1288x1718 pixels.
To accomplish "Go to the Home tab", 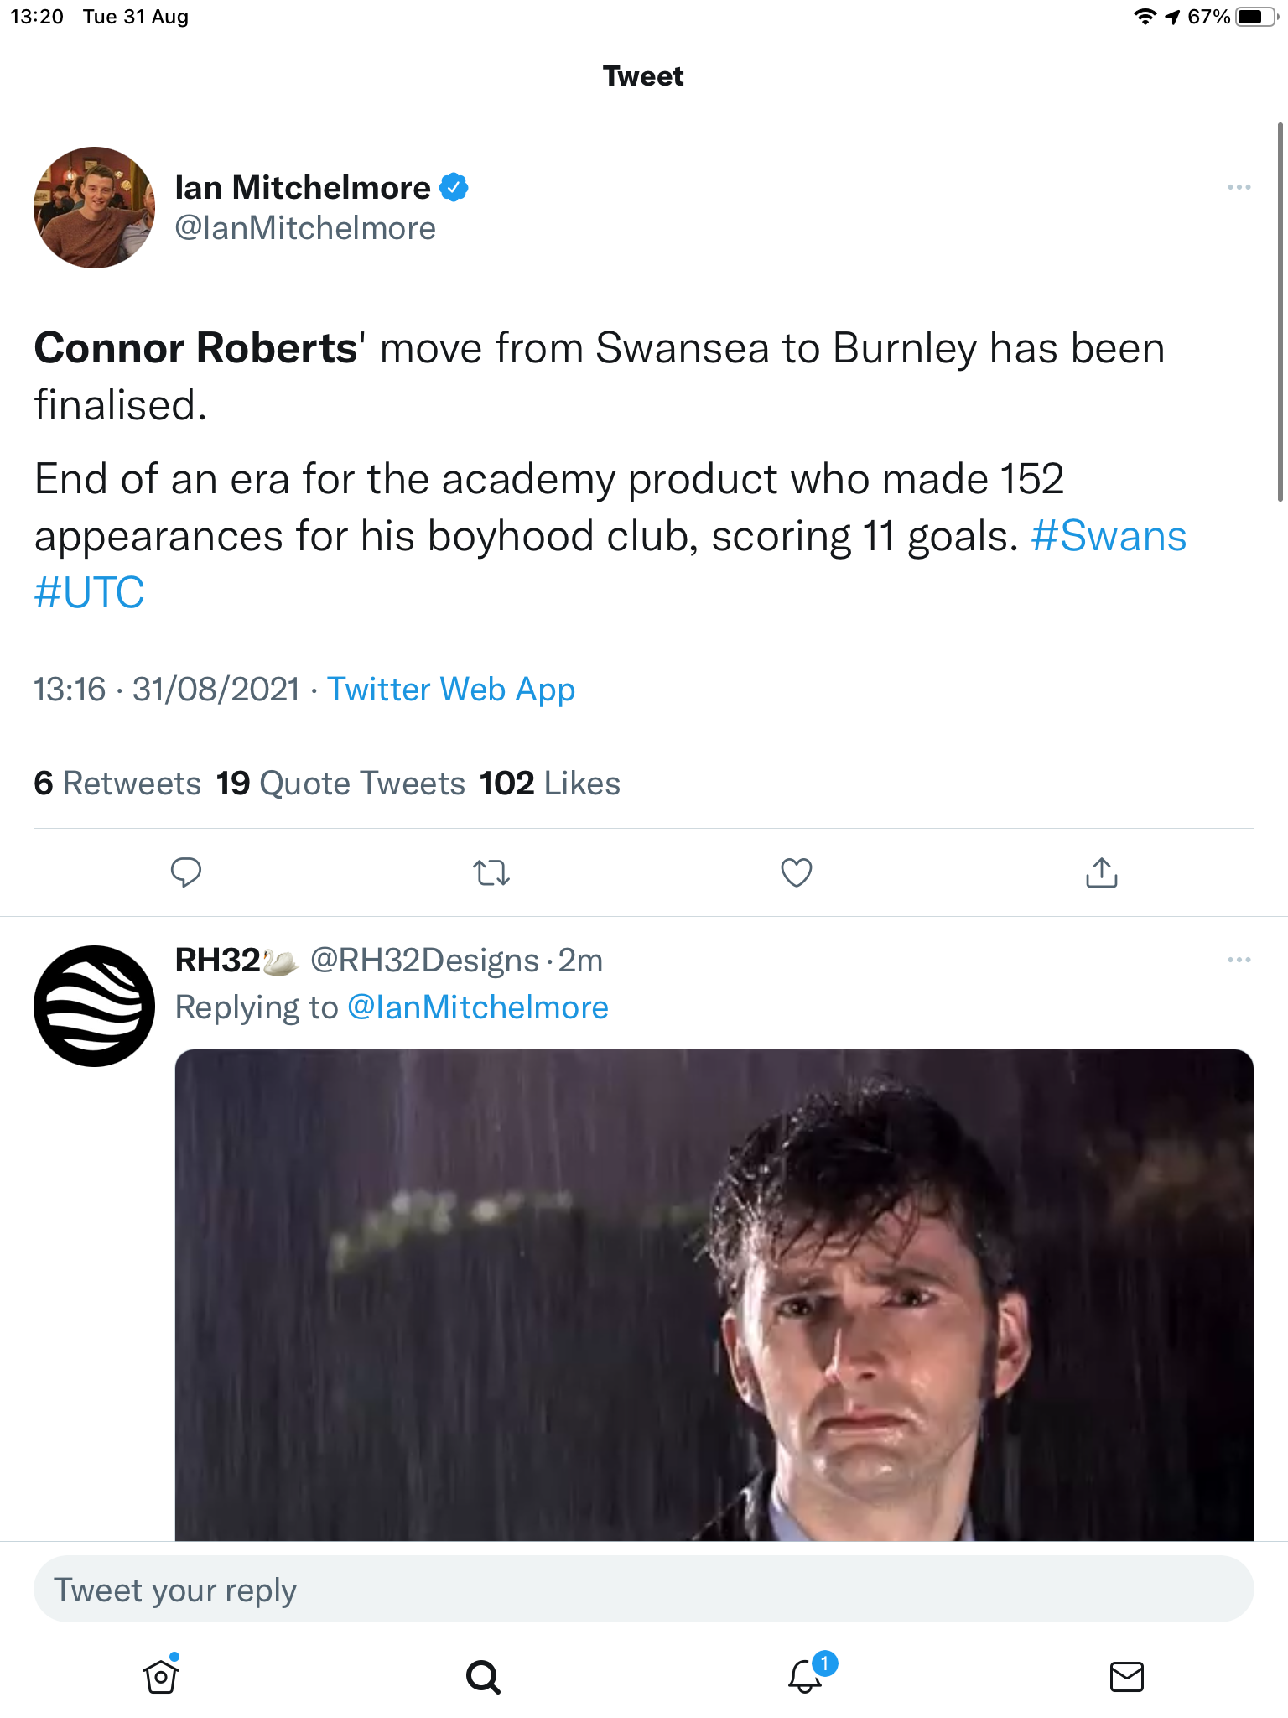I will tap(161, 1676).
